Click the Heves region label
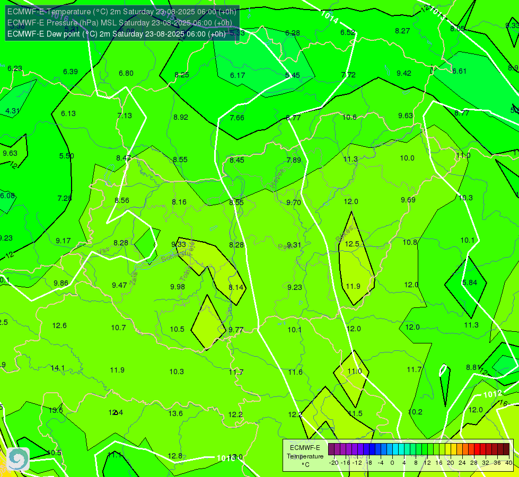The height and width of the screenshot is (477, 519). [x=277, y=180]
